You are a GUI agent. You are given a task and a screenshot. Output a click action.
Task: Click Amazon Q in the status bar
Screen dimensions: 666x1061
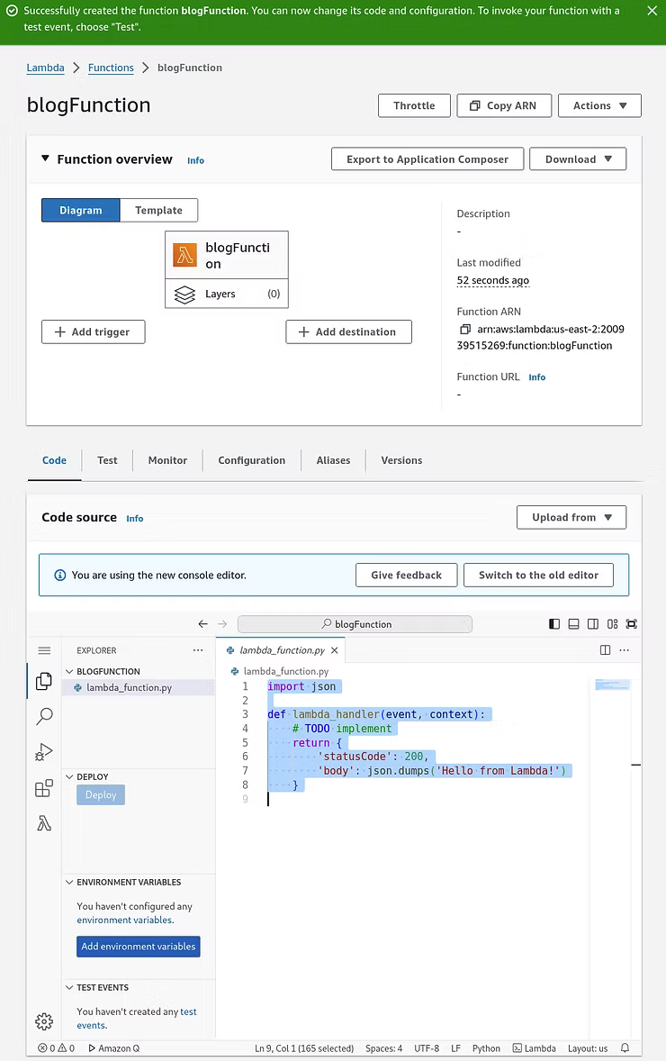[x=113, y=1048]
